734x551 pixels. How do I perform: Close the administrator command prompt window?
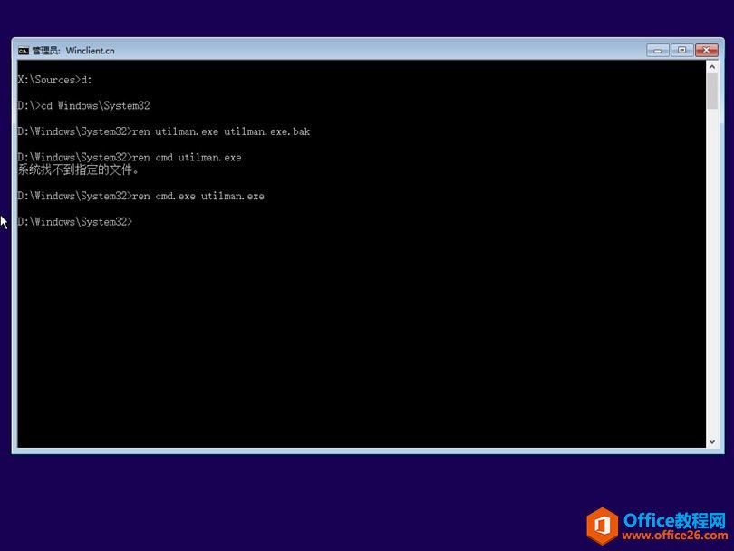(x=707, y=50)
